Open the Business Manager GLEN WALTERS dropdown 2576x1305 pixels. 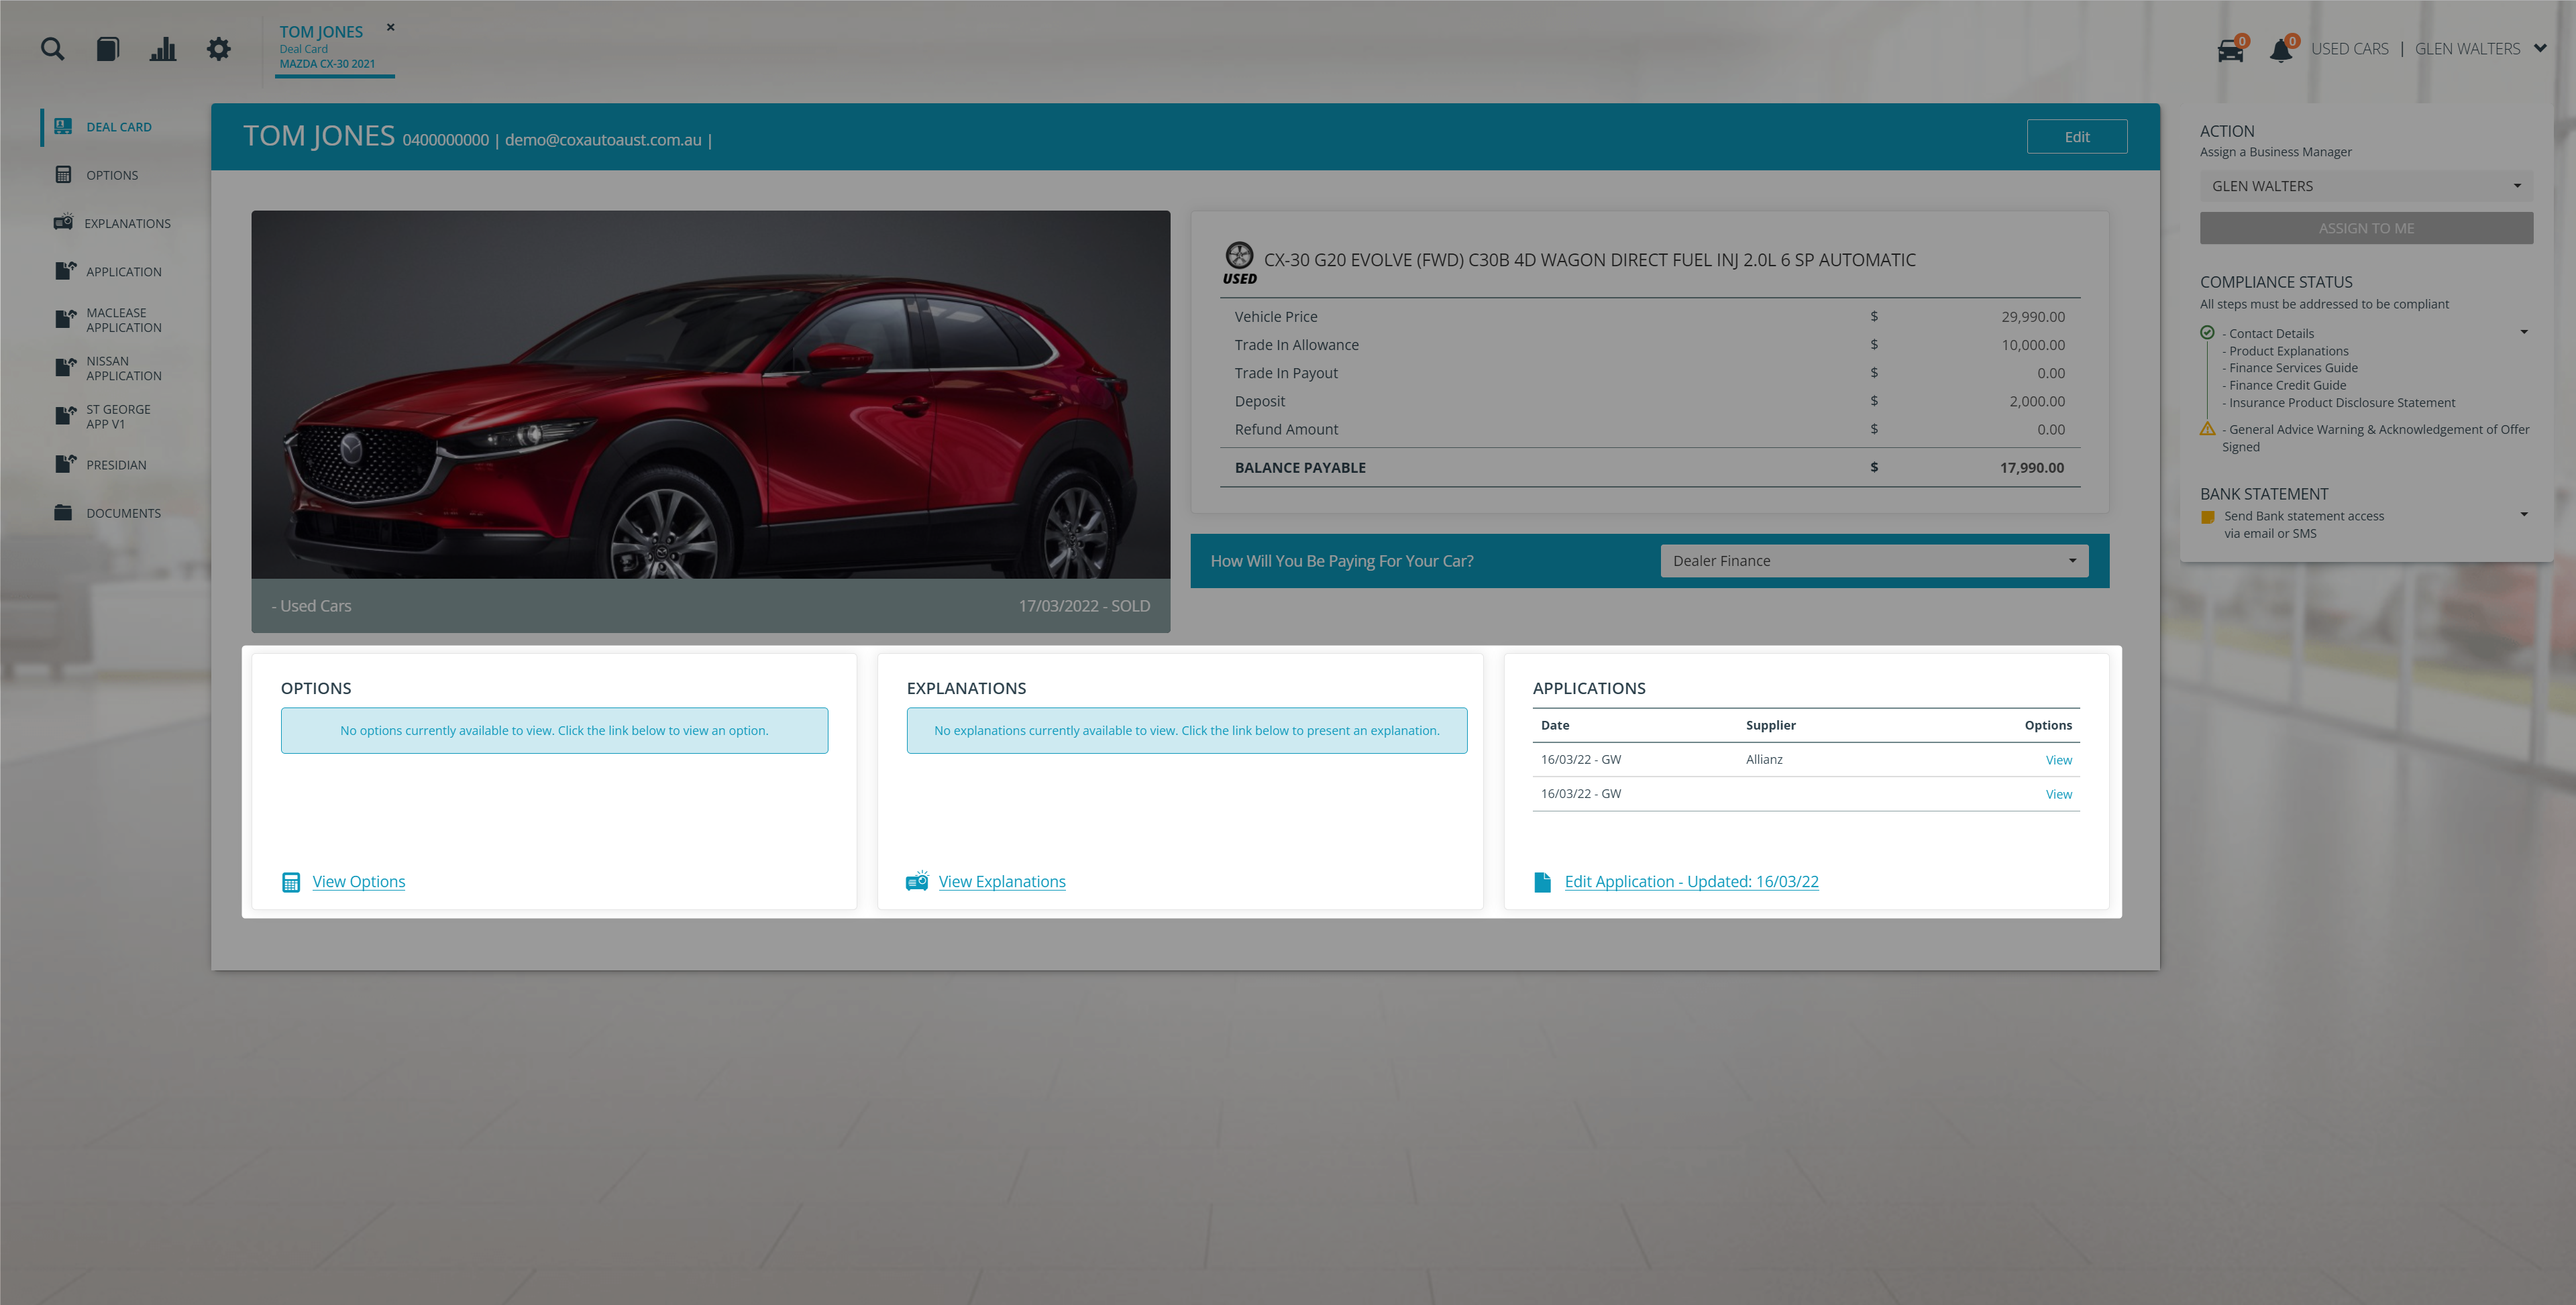(x=2365, y=186)
